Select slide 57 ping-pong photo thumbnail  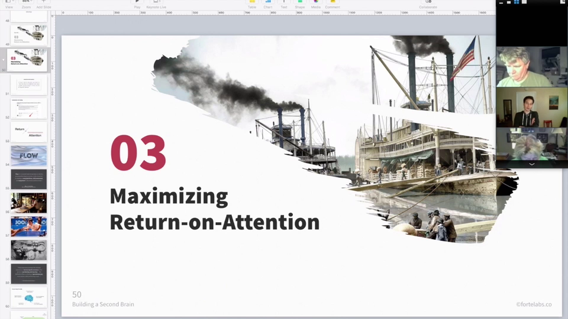pyautogui.click(x=28, y=226)
